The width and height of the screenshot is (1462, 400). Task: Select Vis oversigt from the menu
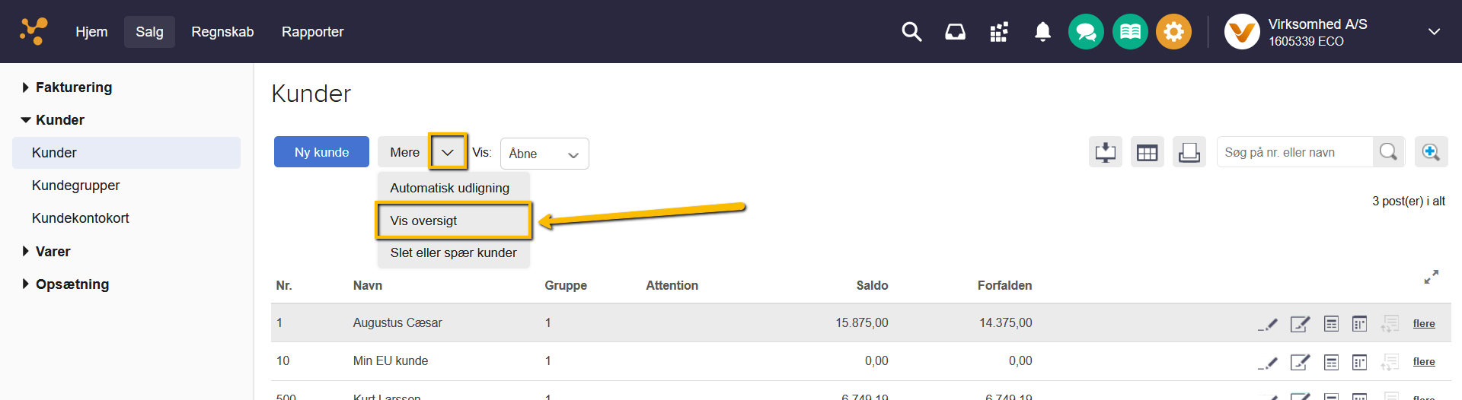click(x=453, y=221)
